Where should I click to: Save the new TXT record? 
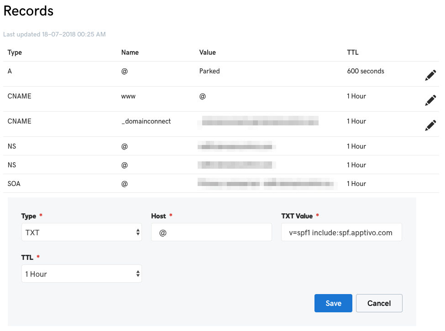coord(333,303)
